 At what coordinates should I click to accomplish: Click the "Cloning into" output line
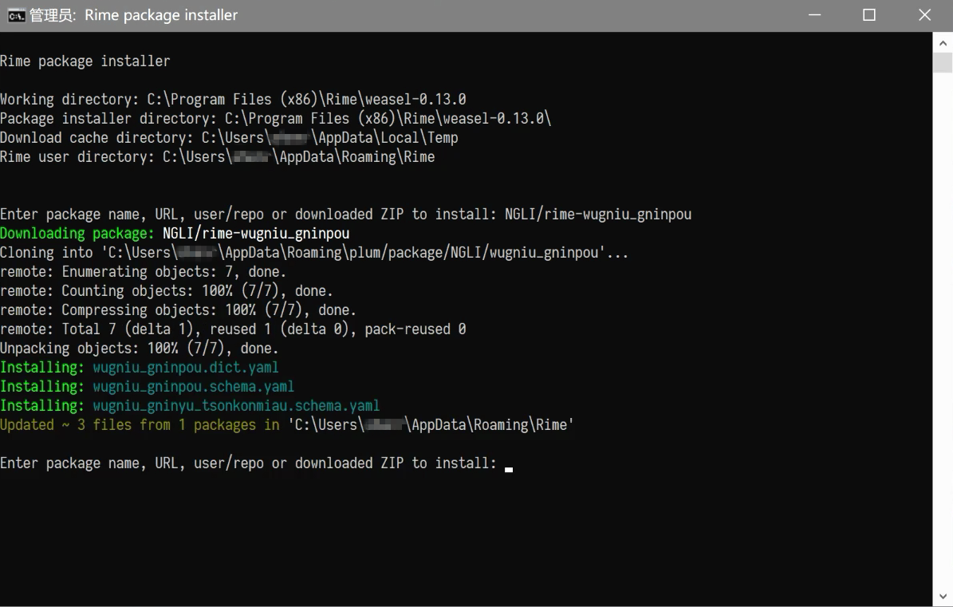(x=314, y=253)
